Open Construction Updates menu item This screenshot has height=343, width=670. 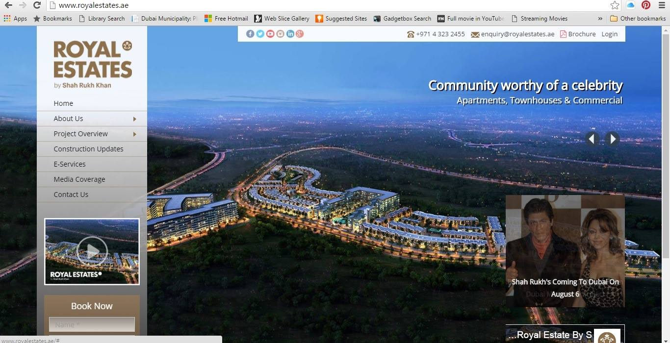click(x=88, y=149)
